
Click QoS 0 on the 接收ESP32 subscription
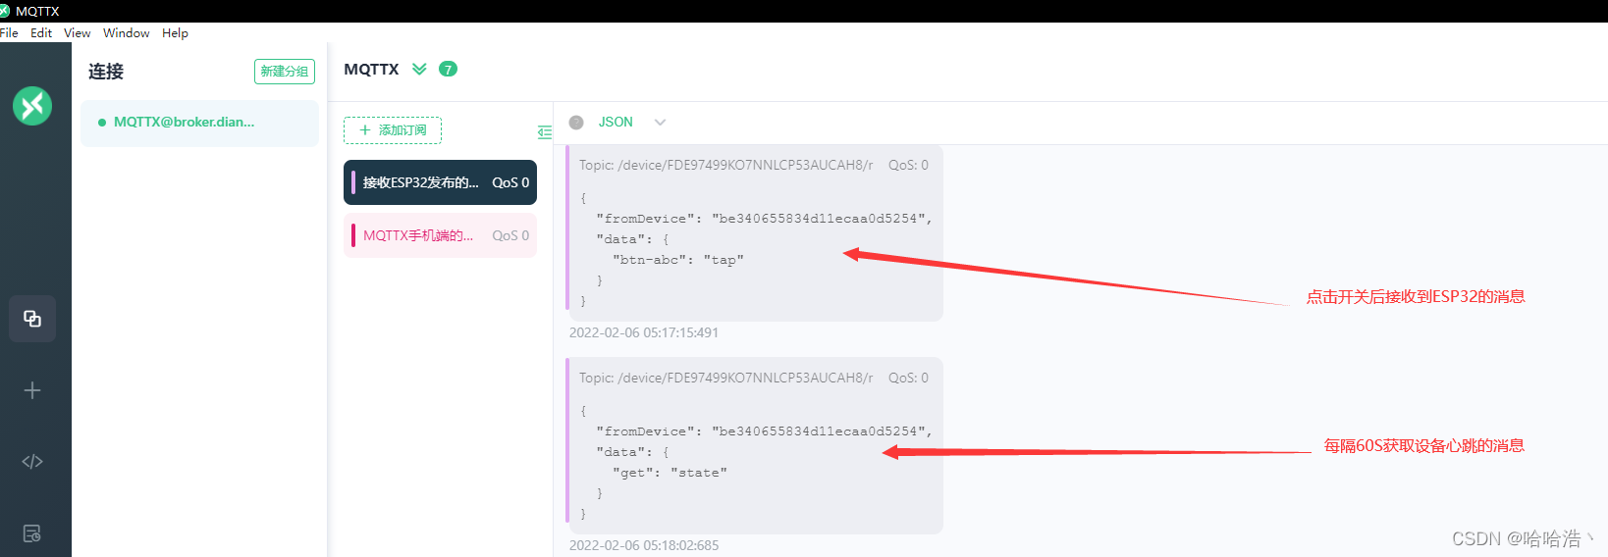click(x=510, y=182)
